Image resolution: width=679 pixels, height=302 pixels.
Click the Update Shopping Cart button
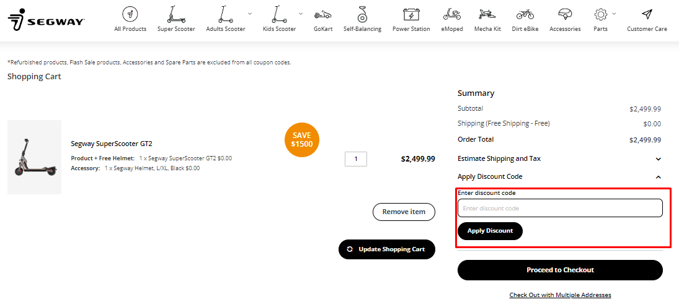tap(387, 249)
